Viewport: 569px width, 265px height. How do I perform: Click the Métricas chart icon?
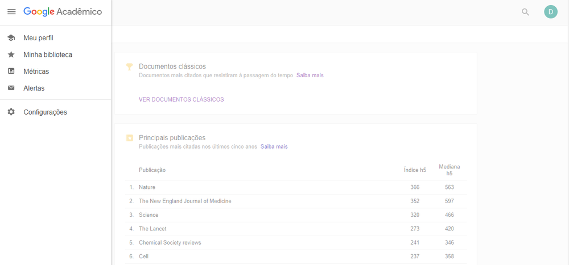pos(11,71)
